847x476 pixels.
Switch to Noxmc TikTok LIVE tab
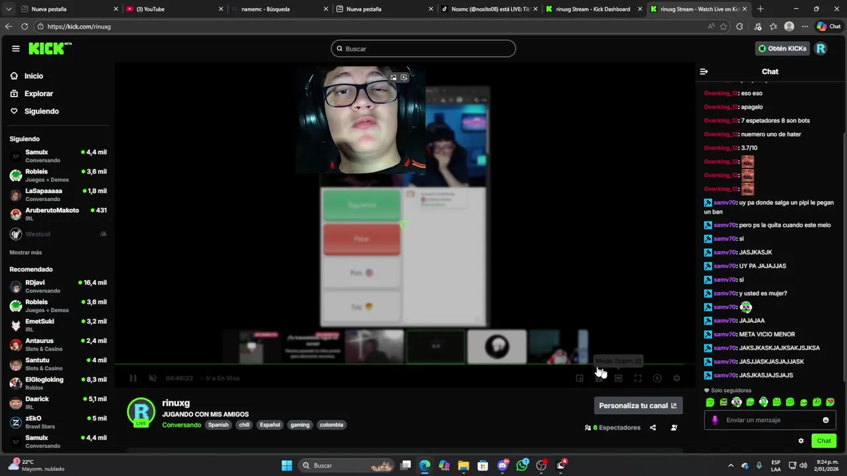pos(490,9)
